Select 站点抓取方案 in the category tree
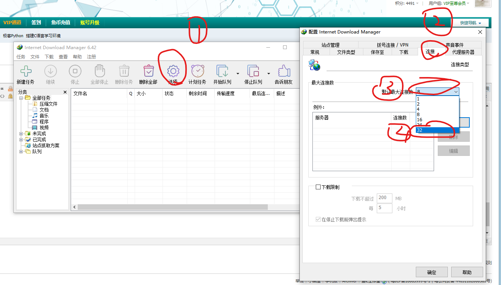Screen dimensions: 501x285 coord(46,145)
